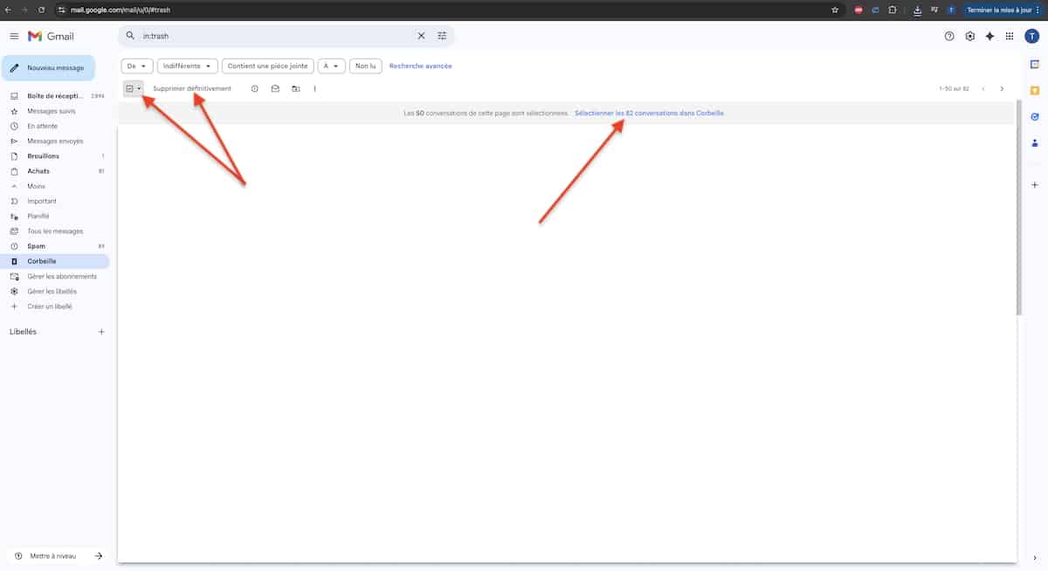This screenshot has width=1048, height=571.
Task: Open Messages suivis folder
Action: coord(55,111)
